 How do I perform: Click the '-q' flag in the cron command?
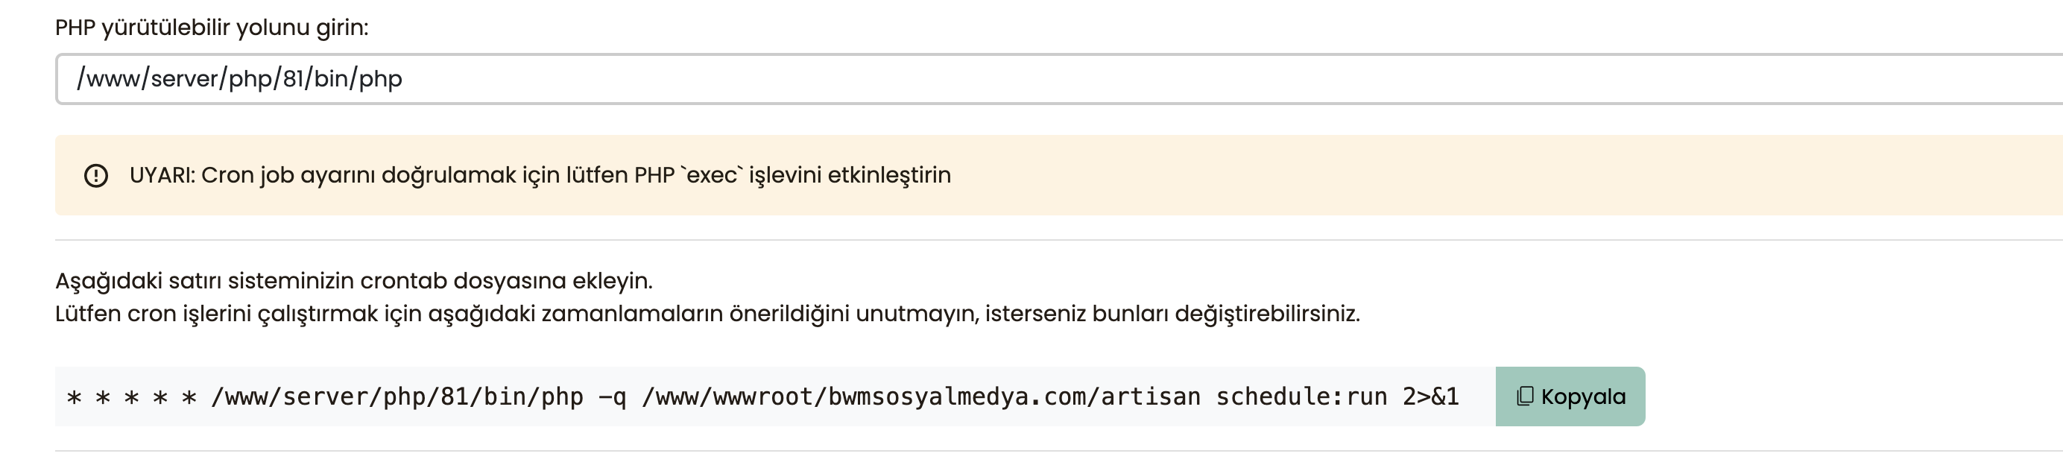click(x=613, y=397)
